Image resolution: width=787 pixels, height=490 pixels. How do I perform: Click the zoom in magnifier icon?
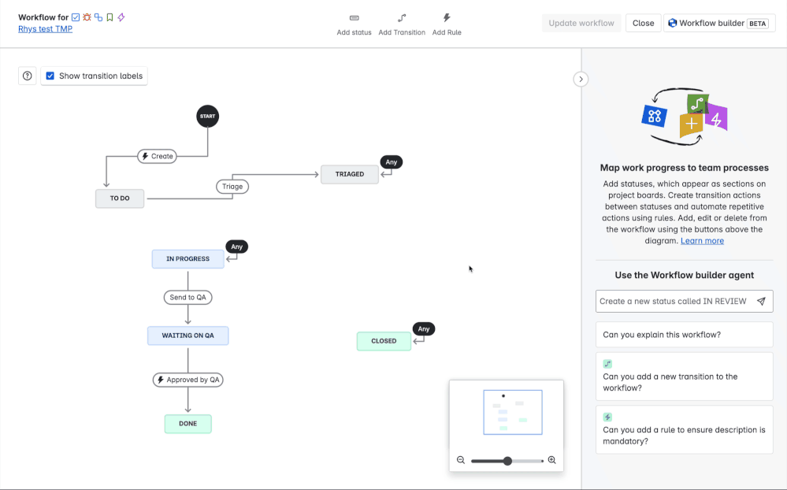pos(552,460)
